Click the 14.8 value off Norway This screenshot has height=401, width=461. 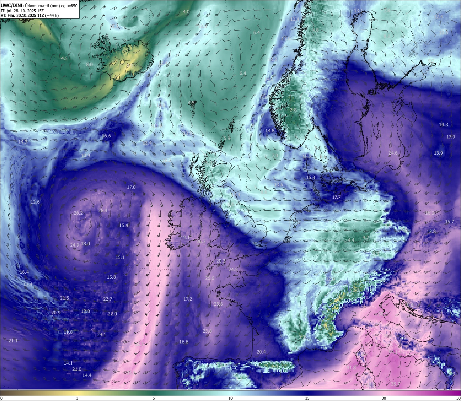pyautogui.click(x=270, y=131)
